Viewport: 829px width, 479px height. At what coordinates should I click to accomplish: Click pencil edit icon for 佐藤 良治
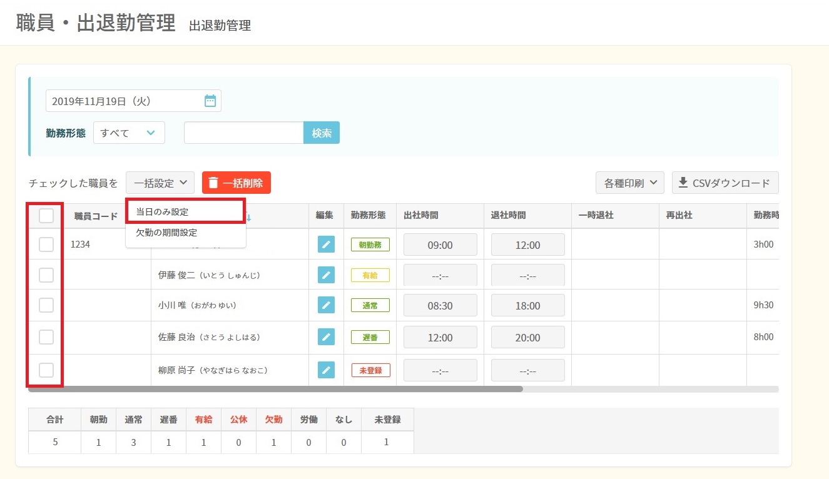click(x=326, y=337)
